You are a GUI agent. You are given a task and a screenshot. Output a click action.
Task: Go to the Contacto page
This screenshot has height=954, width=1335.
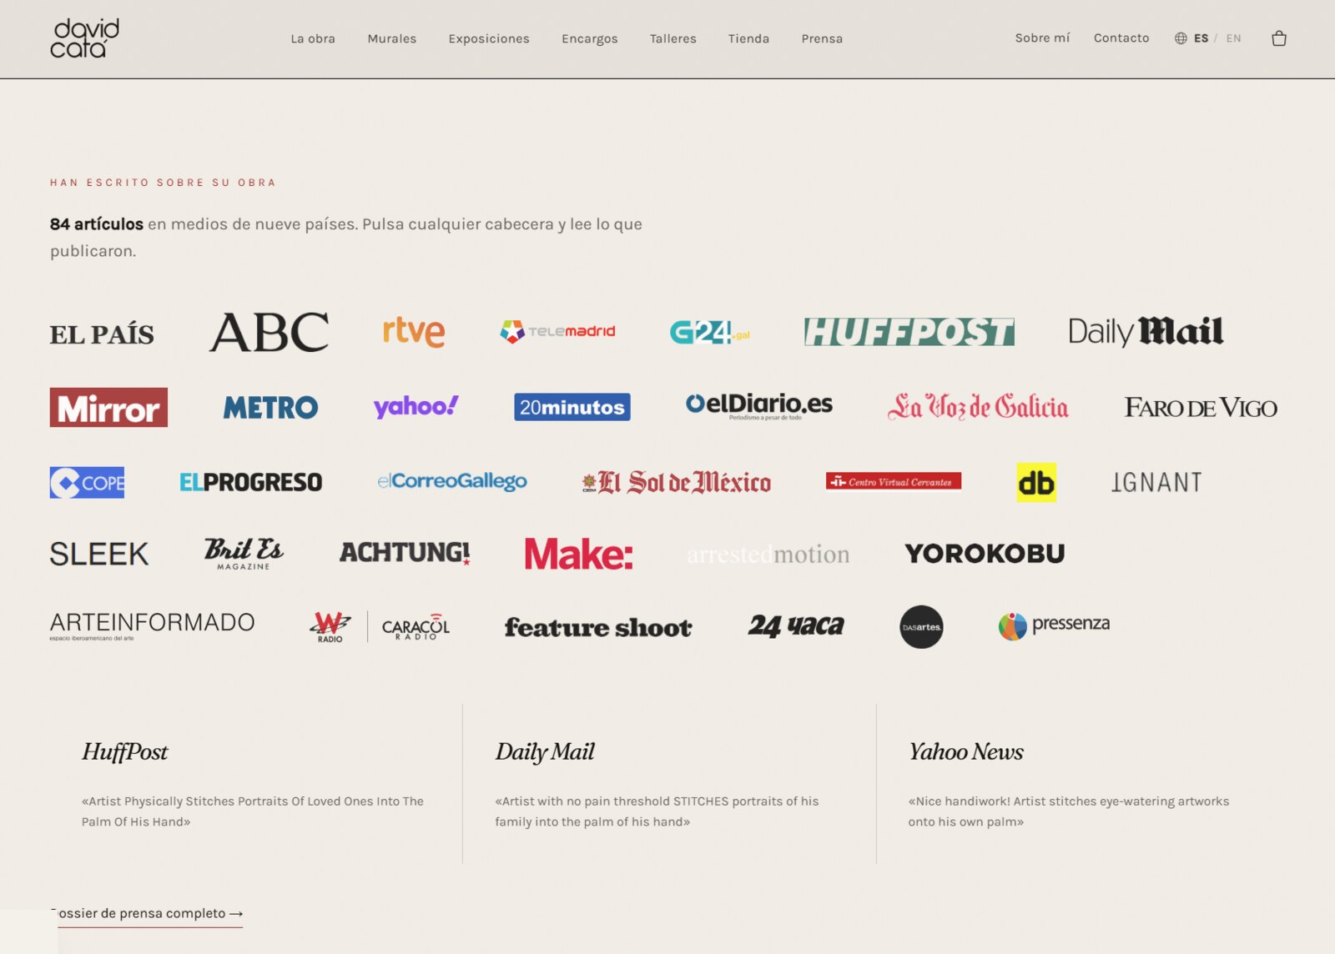[1121, 38]
